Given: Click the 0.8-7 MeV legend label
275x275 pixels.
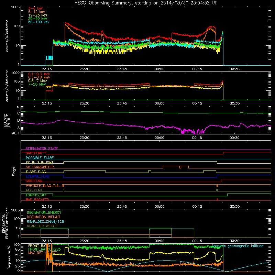Looking at the screenshot, I should tap(38, 81).
